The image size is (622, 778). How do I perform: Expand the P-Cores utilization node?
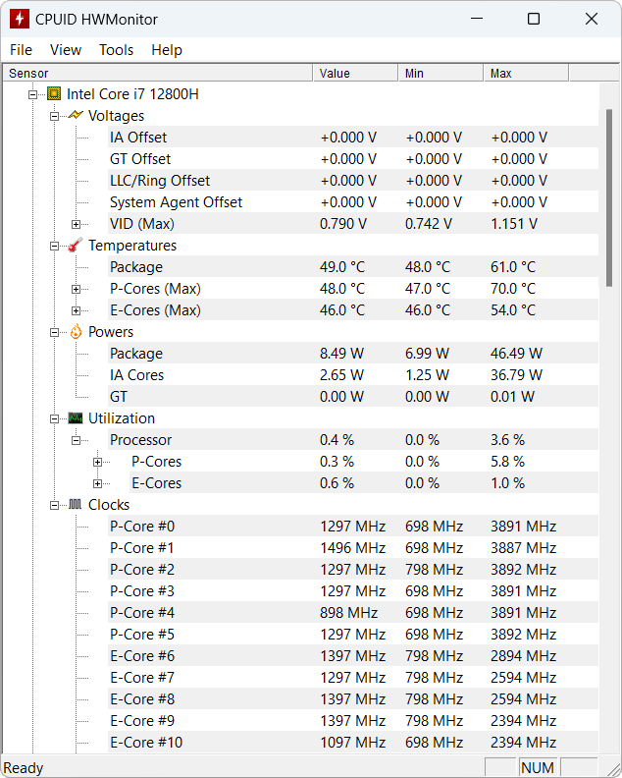click(98, 462)
